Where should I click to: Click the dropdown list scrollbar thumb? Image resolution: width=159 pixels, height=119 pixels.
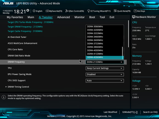point(123,53)
